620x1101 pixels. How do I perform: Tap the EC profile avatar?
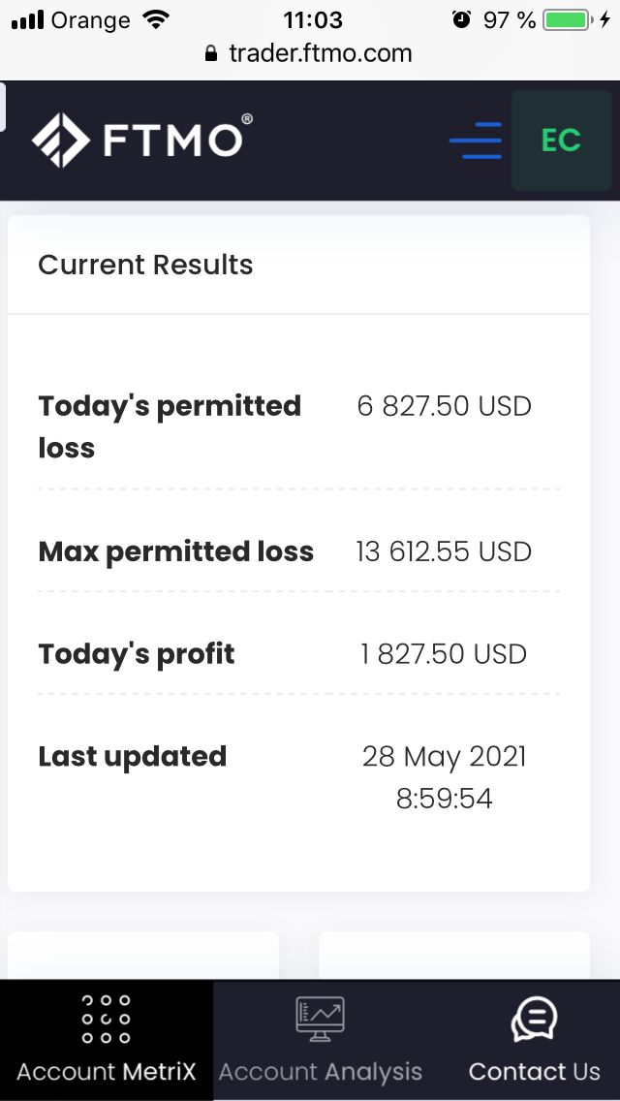point(561,141)
